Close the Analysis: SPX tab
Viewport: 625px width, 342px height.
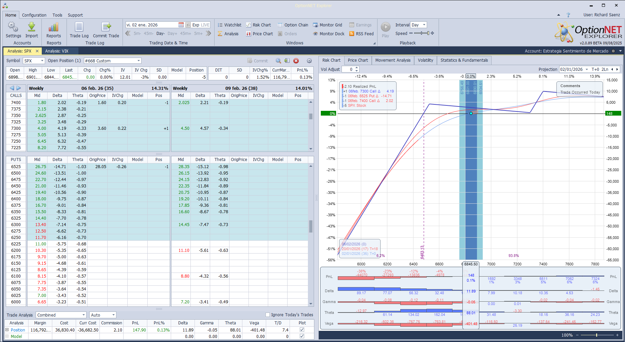37,51
